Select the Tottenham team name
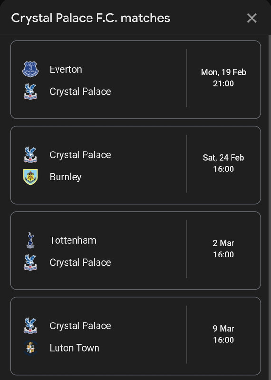Image resolution: width=271 pixels, height=380 pixels. [73, 240]
